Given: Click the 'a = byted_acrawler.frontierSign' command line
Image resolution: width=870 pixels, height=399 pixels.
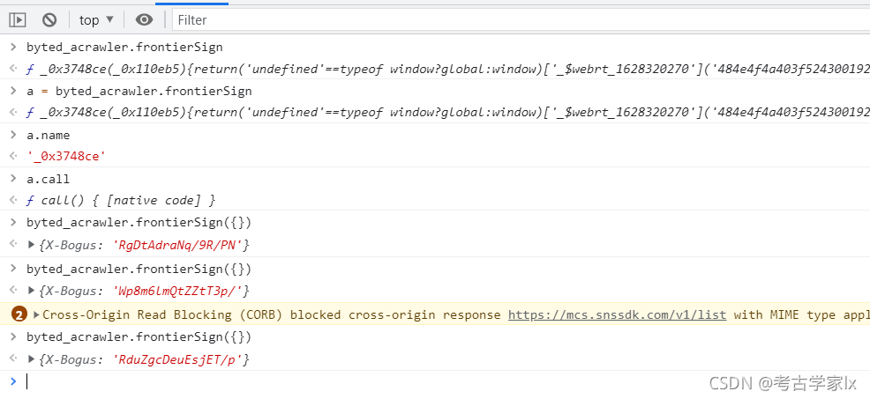Looking at the screenshot, I should (x=139, y=91).
